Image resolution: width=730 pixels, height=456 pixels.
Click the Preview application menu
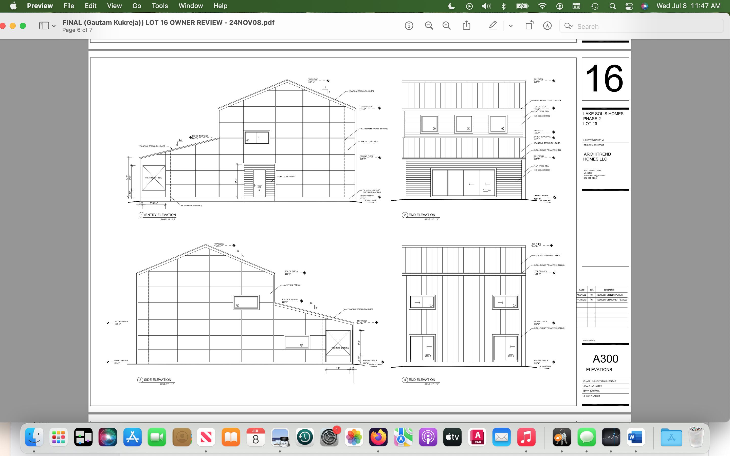[40, 6]
